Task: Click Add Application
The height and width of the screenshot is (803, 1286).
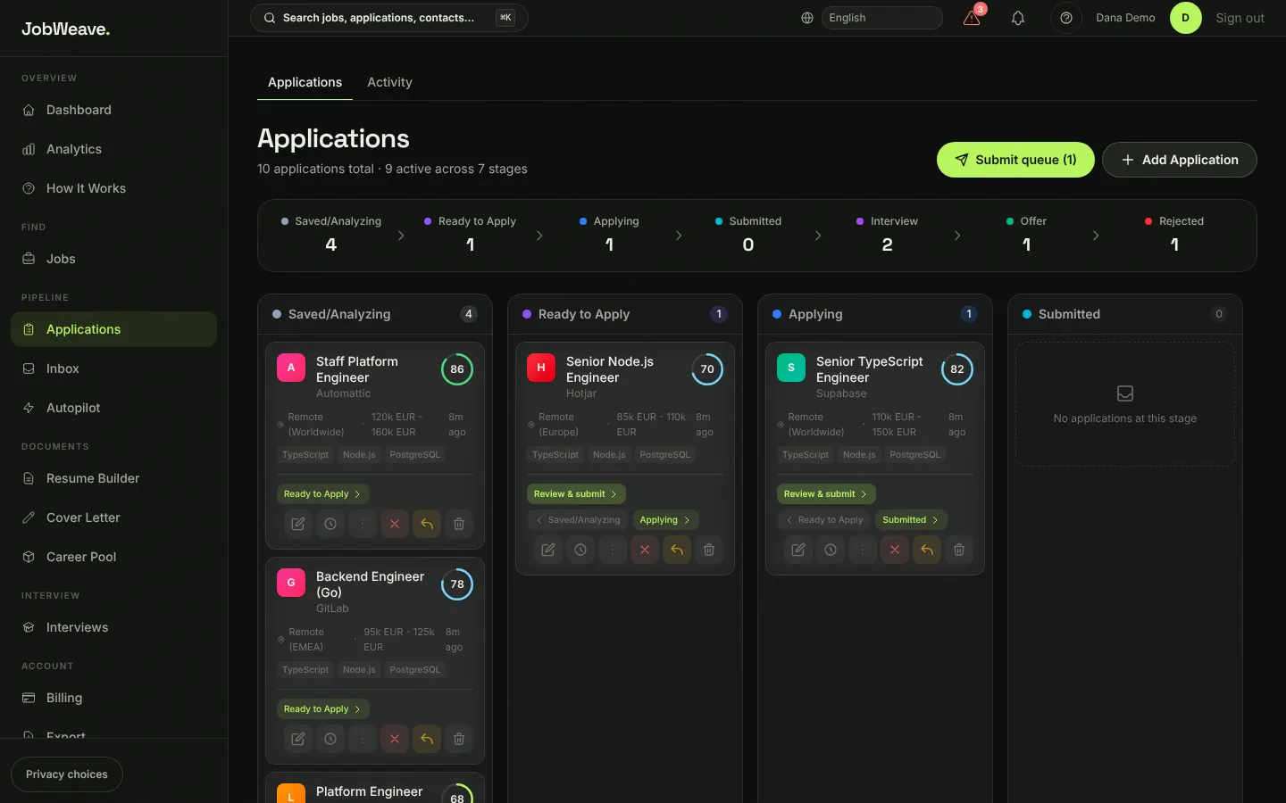Action: 1179,160
